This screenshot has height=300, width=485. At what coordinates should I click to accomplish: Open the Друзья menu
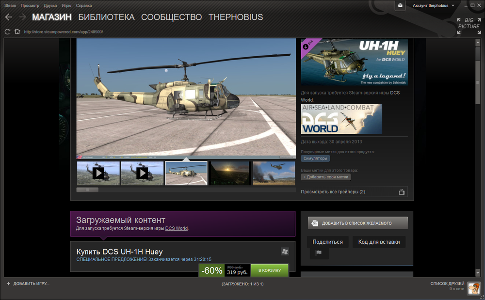tap(50, 5)
